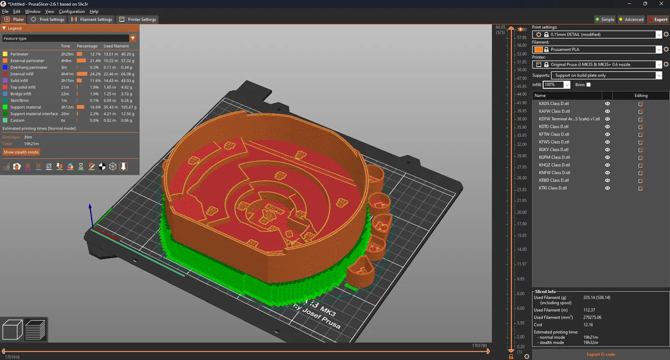Click the Support material green color swatch
The image size is (670, 360).
click(x=5, y=107)
